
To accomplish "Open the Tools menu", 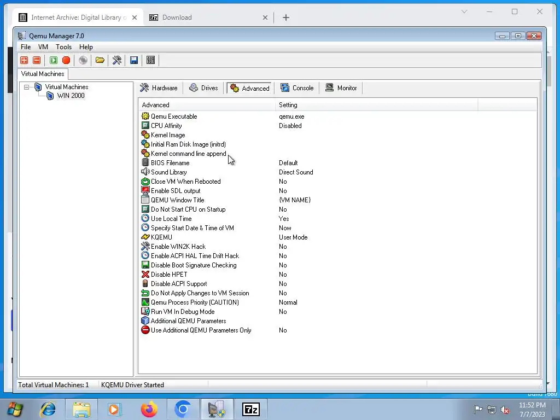I will (63, 47).
